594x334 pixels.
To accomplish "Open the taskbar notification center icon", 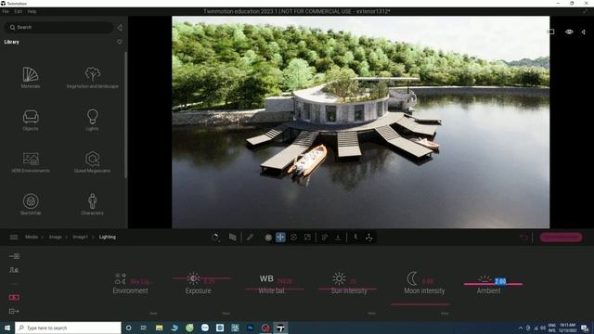I will [x=585, y=328].
